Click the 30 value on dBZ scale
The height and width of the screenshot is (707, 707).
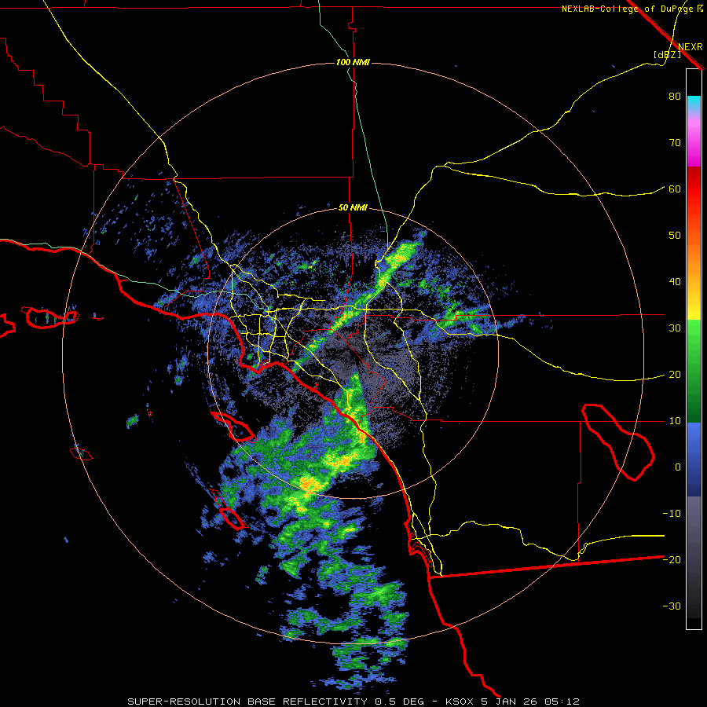click(x=675, y=328)
